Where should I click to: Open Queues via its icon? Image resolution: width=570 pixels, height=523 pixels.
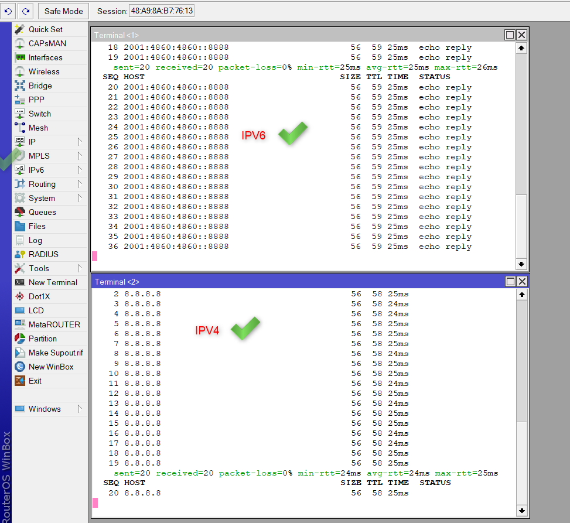point(20,212)
